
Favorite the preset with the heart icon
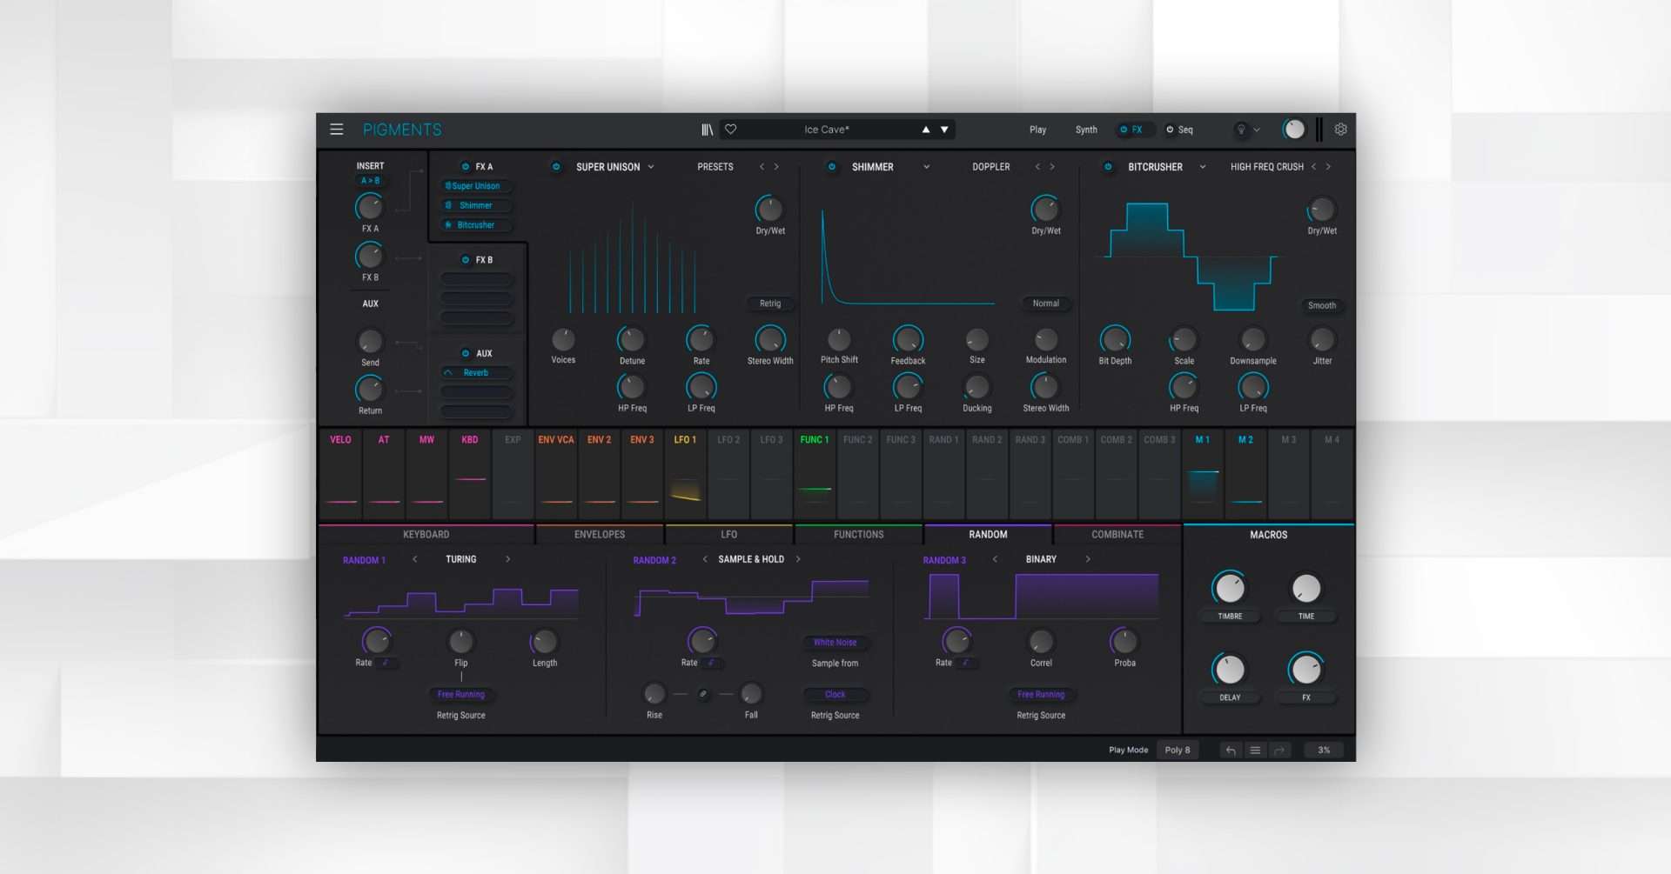click(731, 130)
